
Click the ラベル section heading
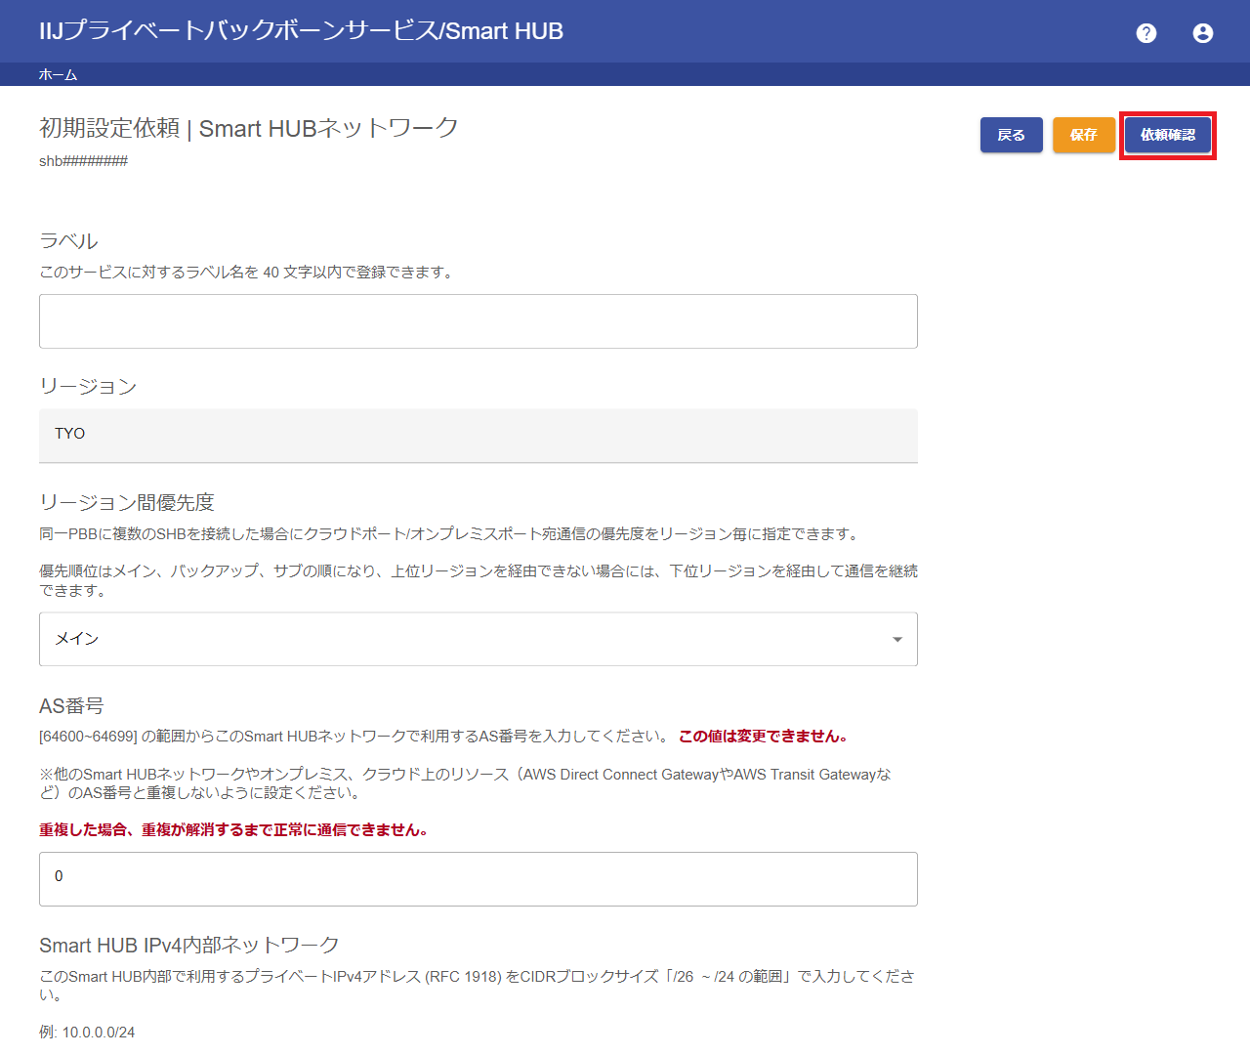(x=68, y=241)
